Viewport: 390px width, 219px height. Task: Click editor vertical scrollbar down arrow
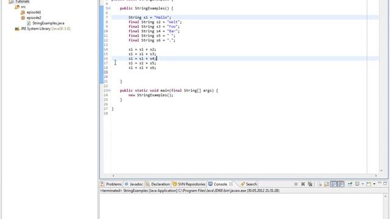381,171
